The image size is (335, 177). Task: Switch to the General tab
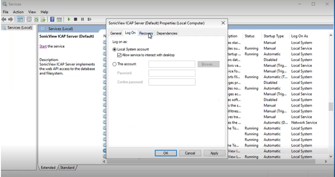pos(116,33)
